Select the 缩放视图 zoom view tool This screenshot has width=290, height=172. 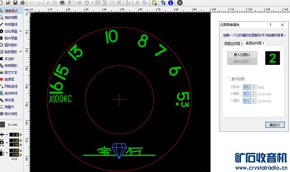(x=11, y=18)
